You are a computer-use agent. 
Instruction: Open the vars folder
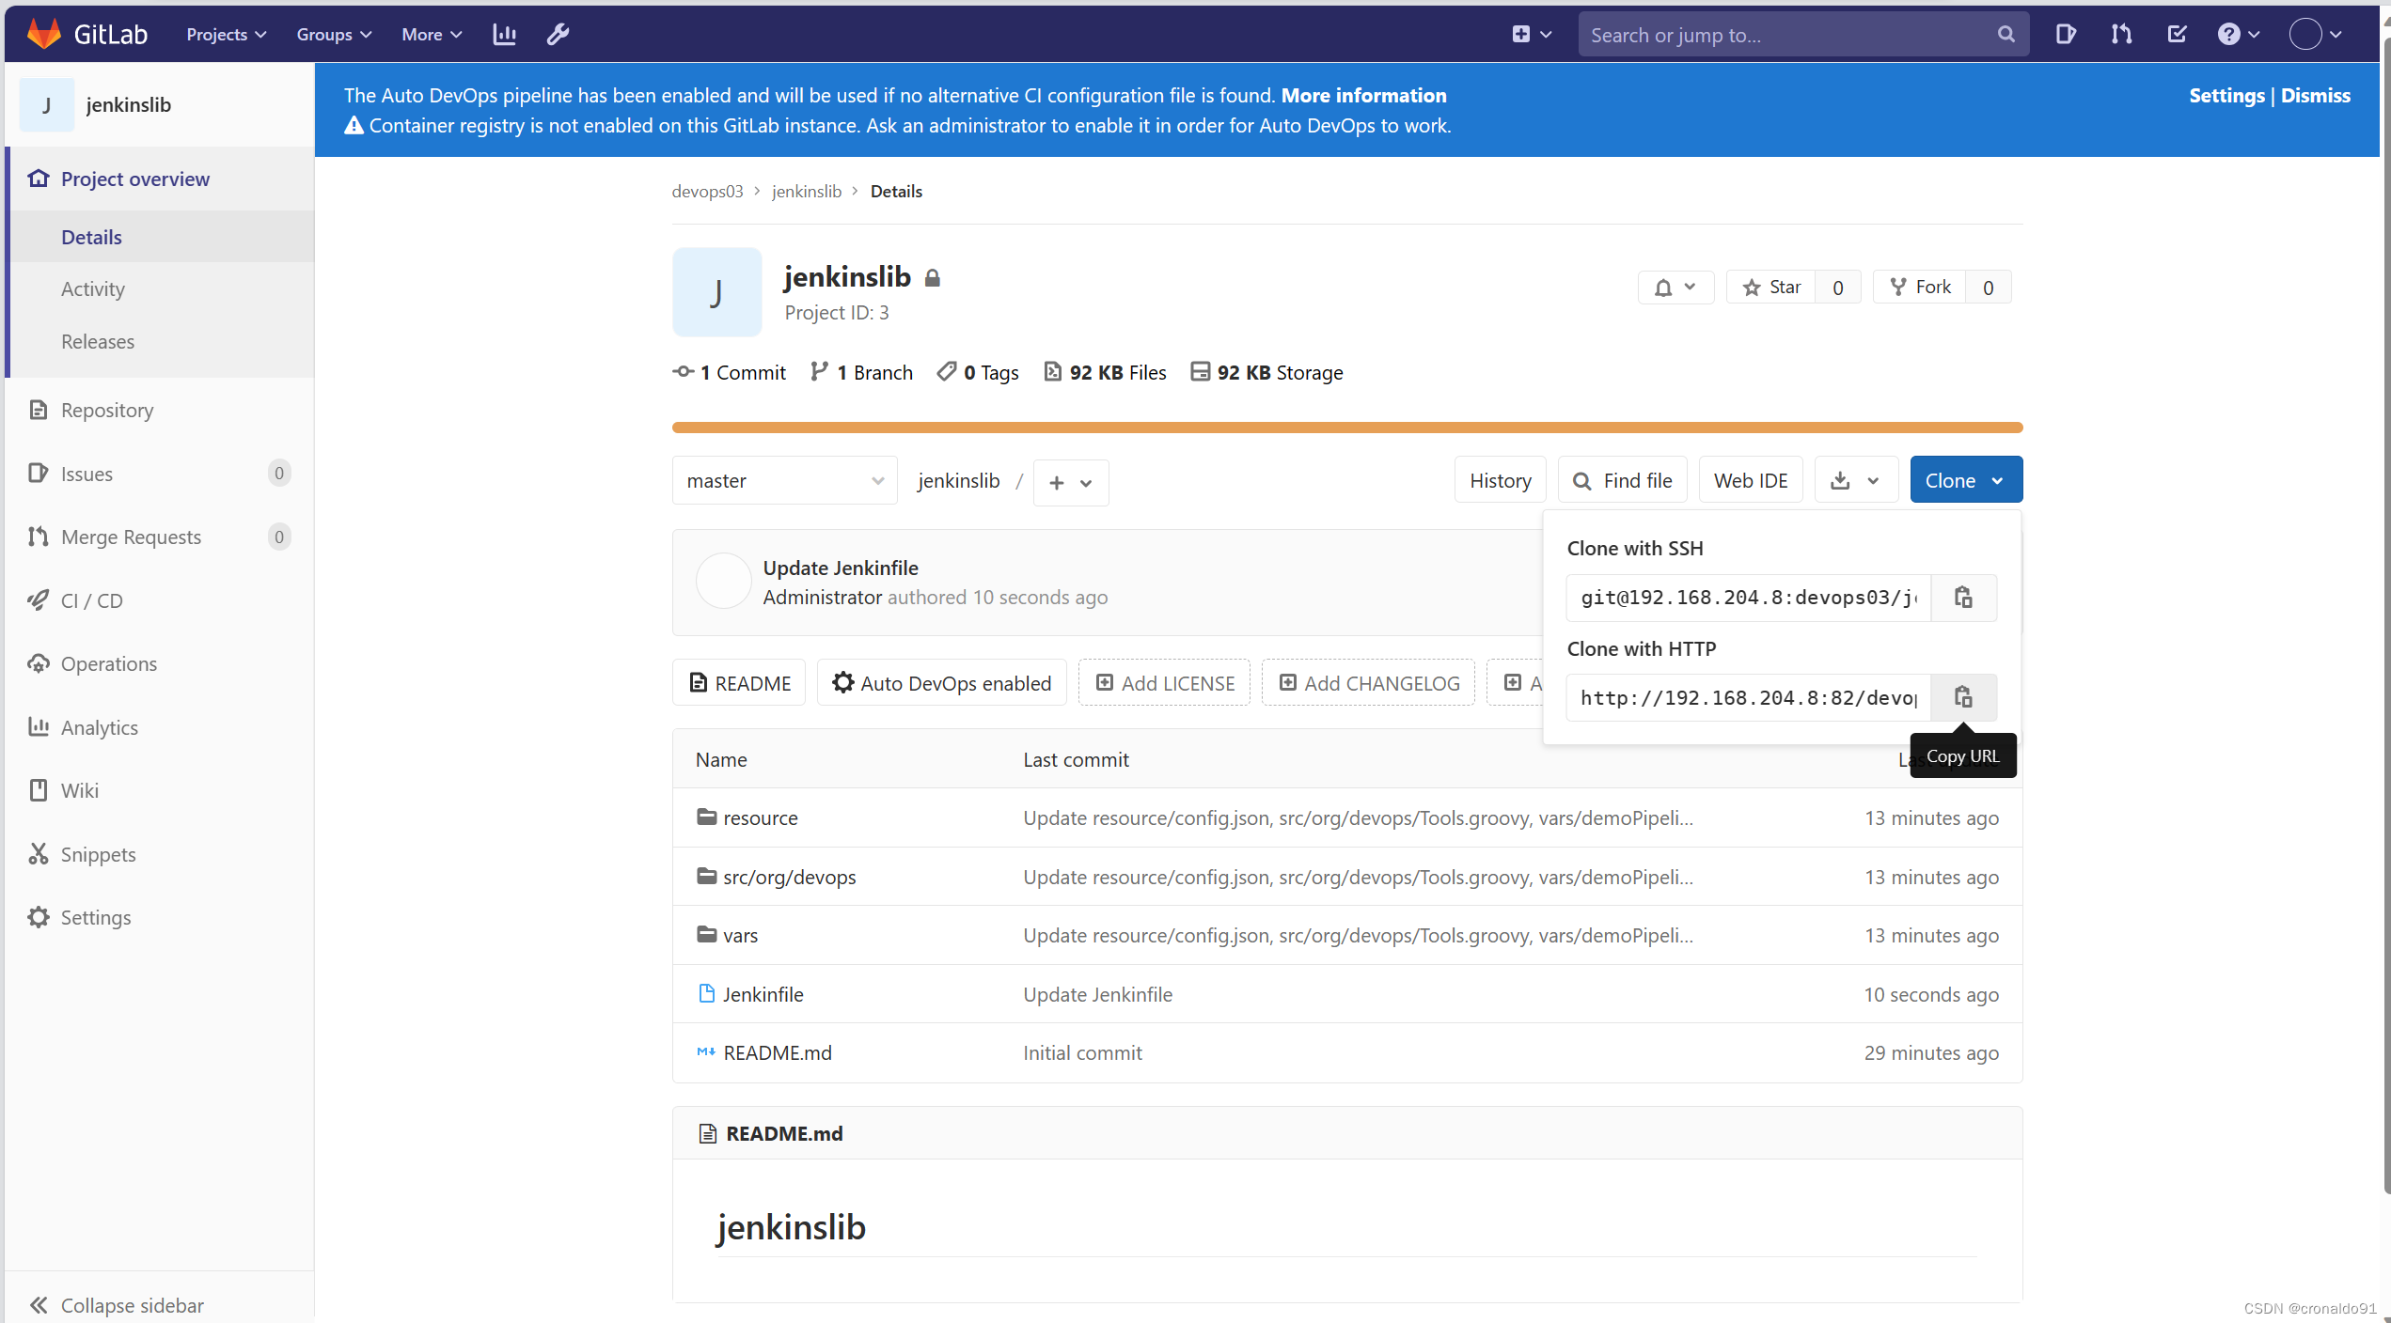pyautogui.click(x=740, y=935)
